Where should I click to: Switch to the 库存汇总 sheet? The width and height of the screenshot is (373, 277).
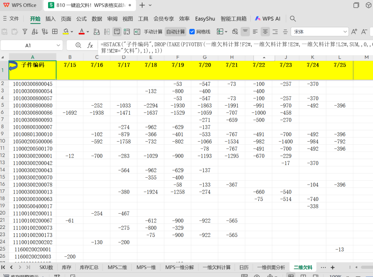[x=89, y=267]
